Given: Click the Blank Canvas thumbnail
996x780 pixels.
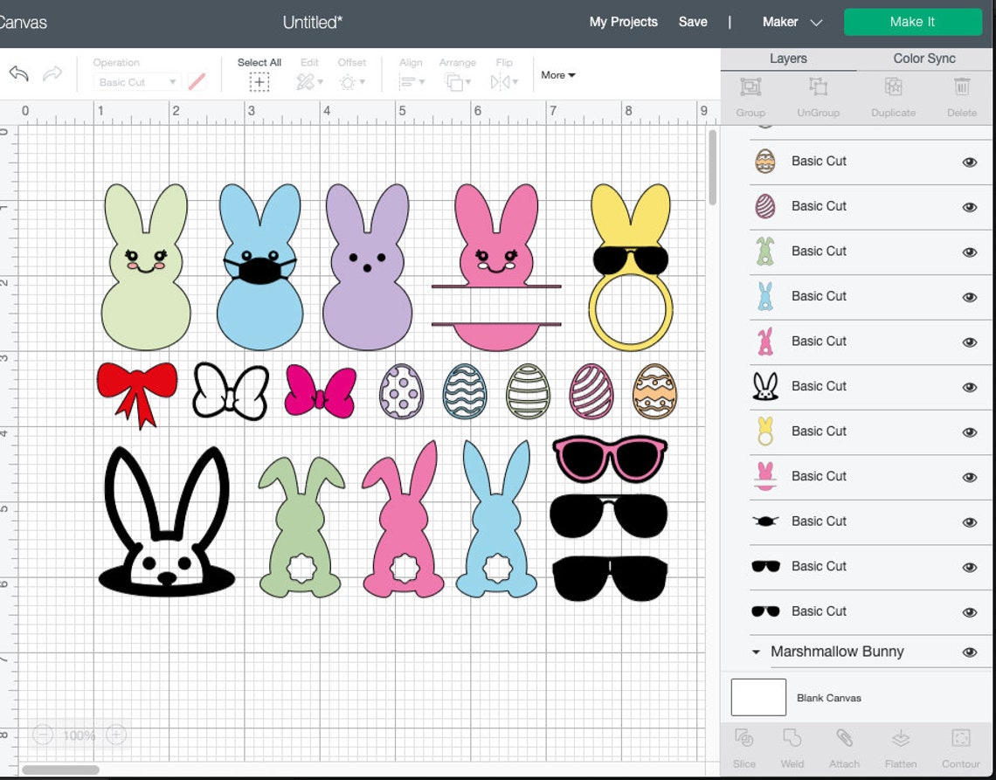Looking at the screenshot, I should pos(757,697).
